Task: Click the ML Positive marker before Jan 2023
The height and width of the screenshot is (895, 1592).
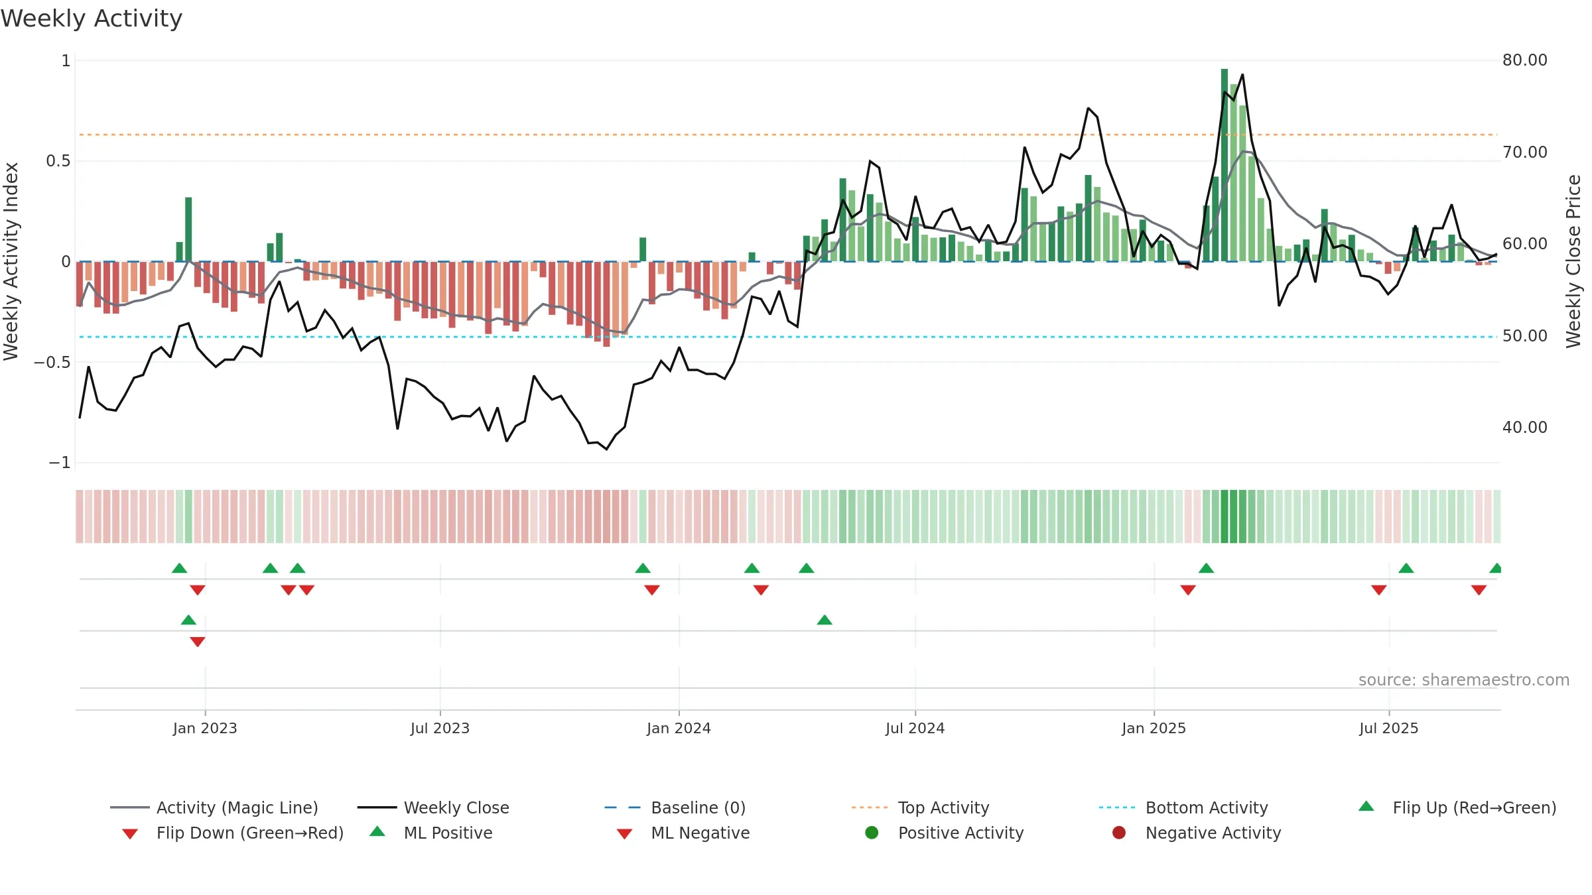Action: [x=188, y=620]
